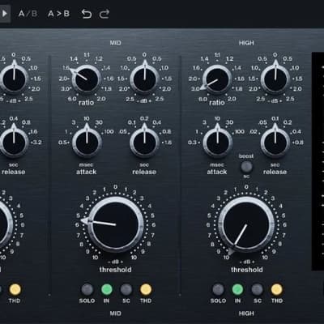Toggle the leftmost band THD button

[15, 289]
